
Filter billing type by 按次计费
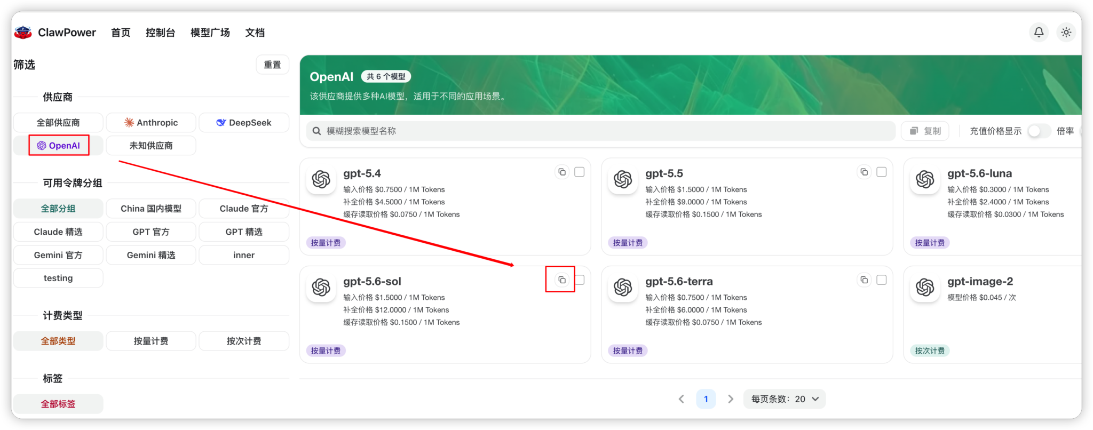[x=244, y=341]
